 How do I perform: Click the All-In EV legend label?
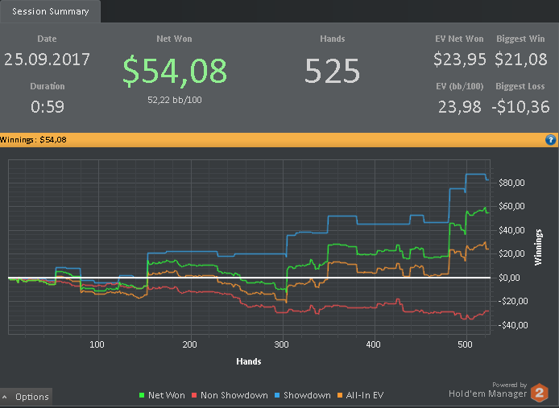coord(365,395)
